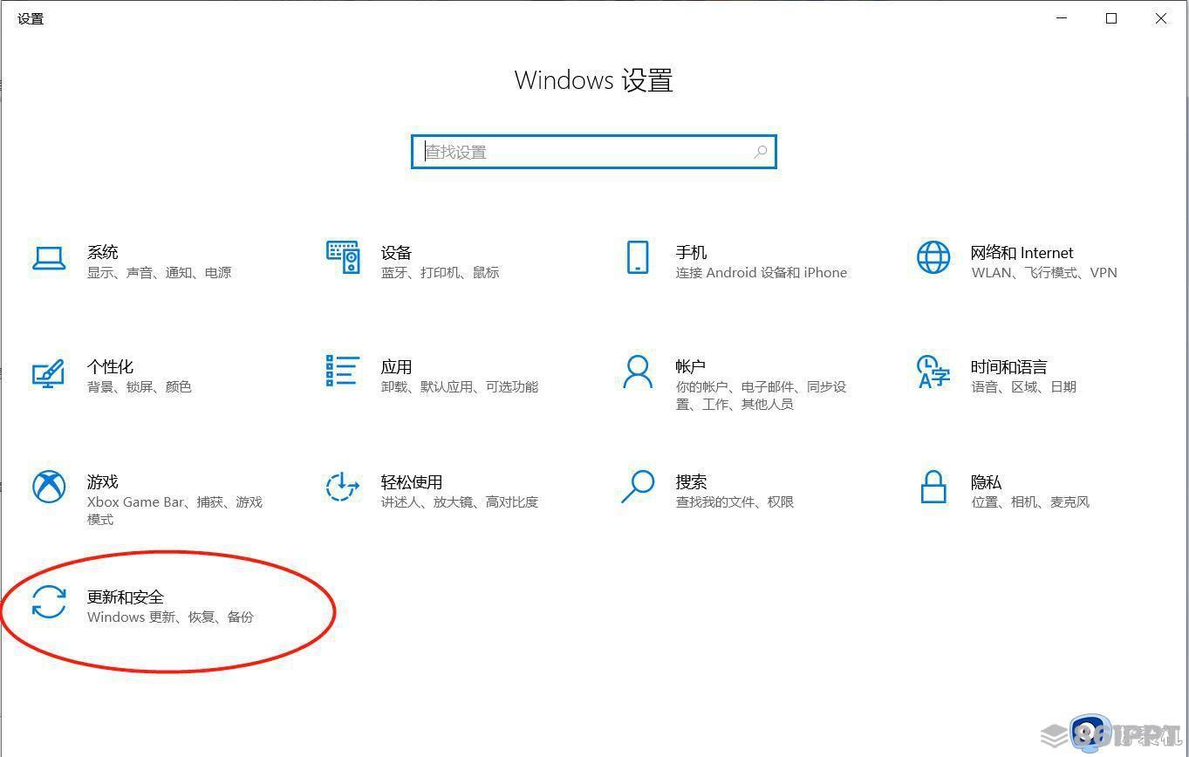This screenshot has width=1189, height=757.
Task: Open the 轻松使用 title
Action: click(x=412, y=481)
